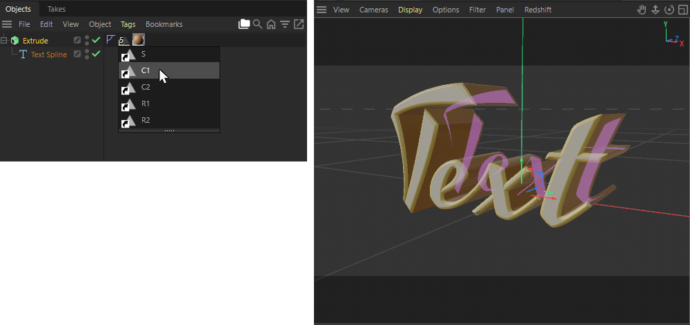Open the viewport Redshift menu
Screen dimensions: 690x325
[x=538, y=10]
